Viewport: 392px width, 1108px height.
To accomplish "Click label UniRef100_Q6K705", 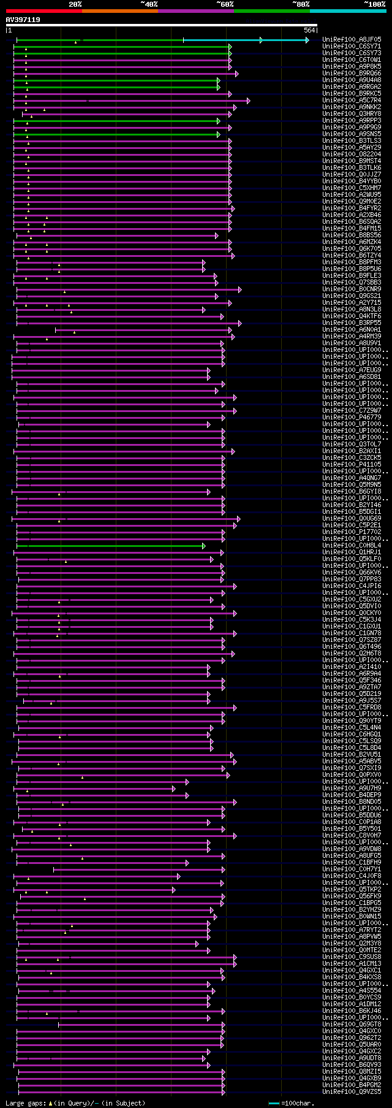I will pos(352,249).
